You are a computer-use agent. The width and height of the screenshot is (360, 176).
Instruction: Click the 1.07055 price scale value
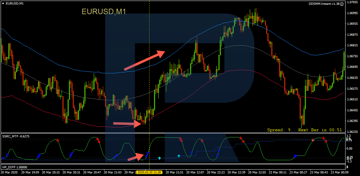coord(352,3)
